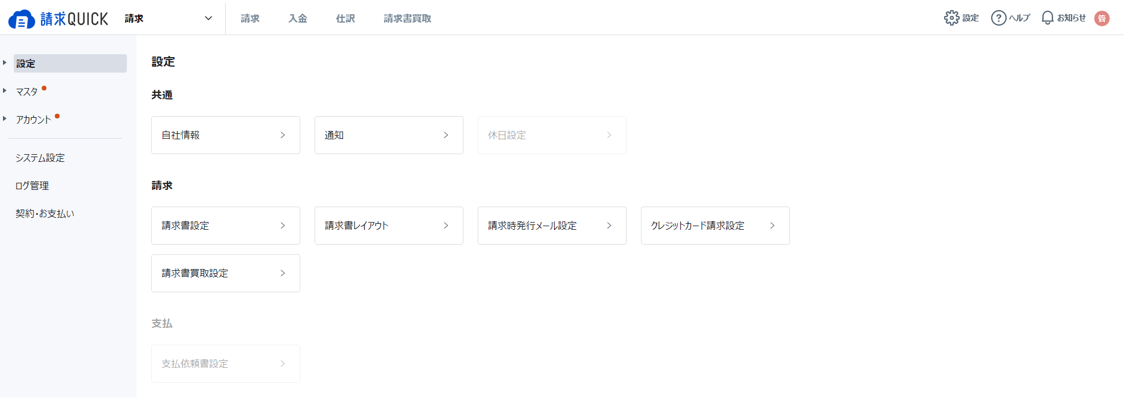Viewport: 1124px width, 400px height.
Task: Click the chevron on 支払依頼書設定 card
Action: click(283, 364)
